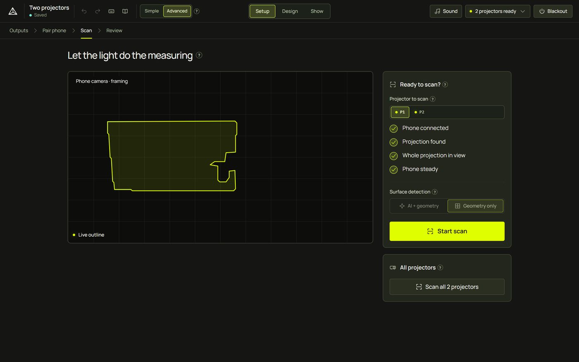The height and width of the screenshot is (362, 579).
Task: Open the Setup tab
Action: (x=263, y=11)
